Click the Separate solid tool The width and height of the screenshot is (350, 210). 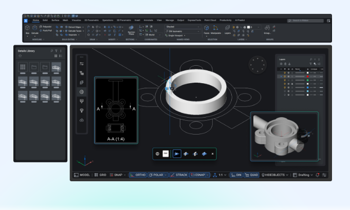pyautogui.click(x=71, y=35)
